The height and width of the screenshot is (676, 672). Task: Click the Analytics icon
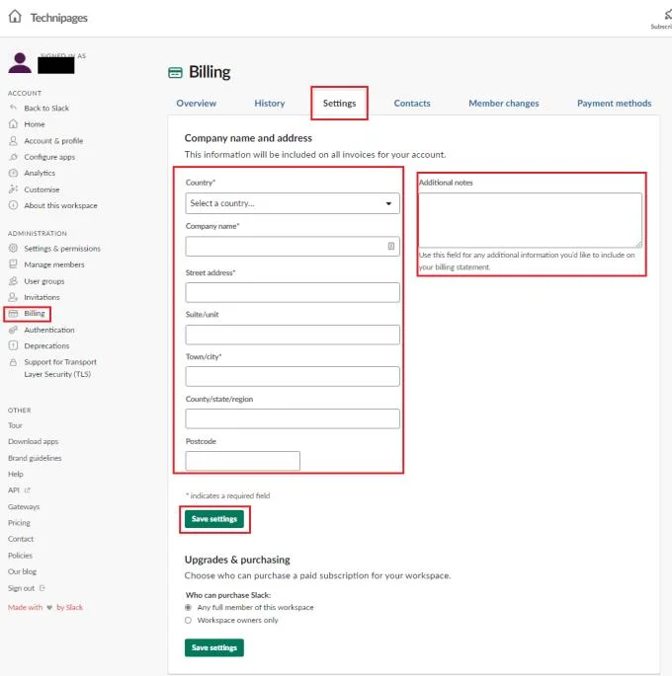tap(14, 173)
